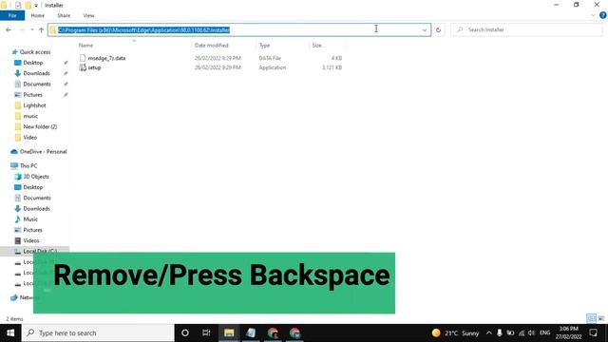Open the notification center icon
This screenshot has width=608, height=342.
593,333
